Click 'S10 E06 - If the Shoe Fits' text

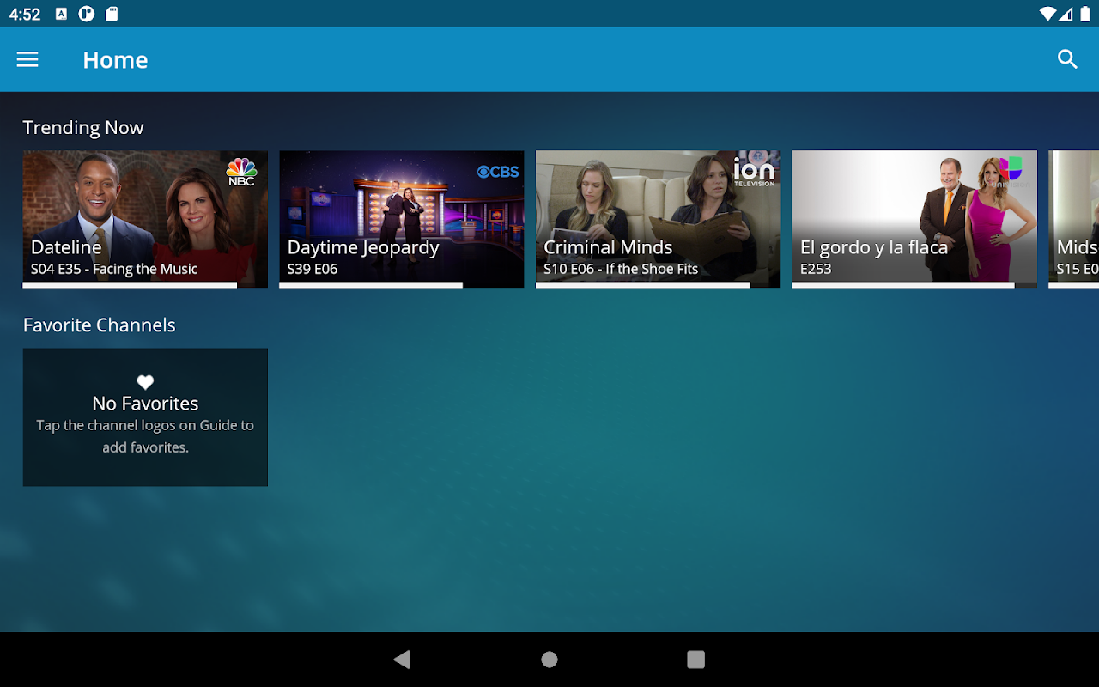621,269
